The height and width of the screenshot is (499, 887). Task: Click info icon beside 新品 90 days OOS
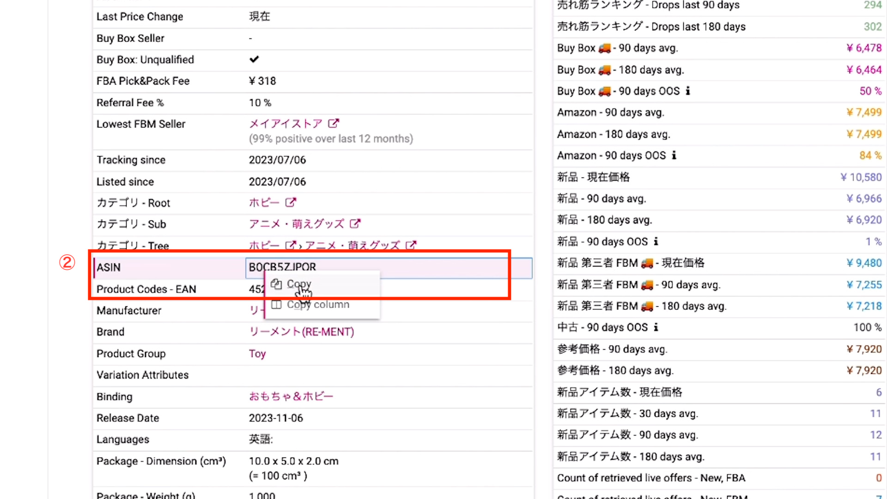[656, 241]
